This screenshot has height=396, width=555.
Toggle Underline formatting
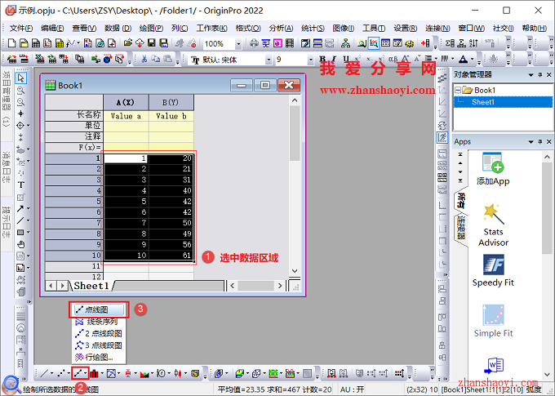[x=346, y=59]
